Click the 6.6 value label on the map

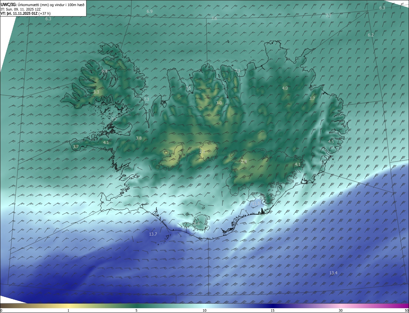click(x=197, y=224)
